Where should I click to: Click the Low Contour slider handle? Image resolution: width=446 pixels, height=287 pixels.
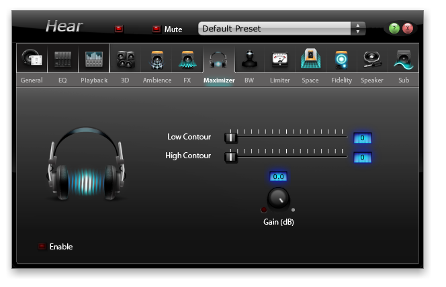230,137
